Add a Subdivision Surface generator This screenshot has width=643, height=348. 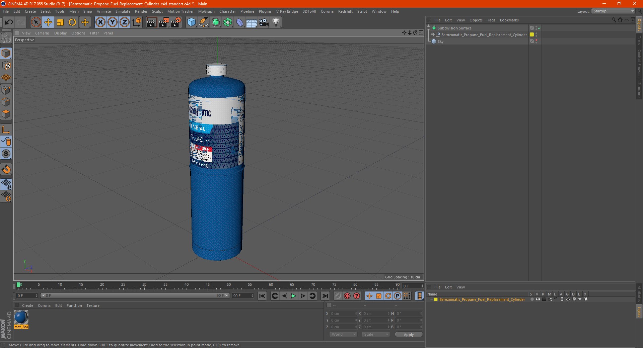(x=216, y=22)
